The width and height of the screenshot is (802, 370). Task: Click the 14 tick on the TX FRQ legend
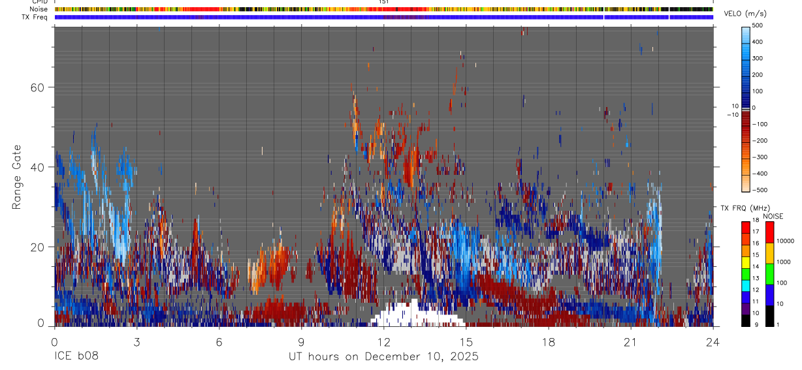(x=756, y=266)
